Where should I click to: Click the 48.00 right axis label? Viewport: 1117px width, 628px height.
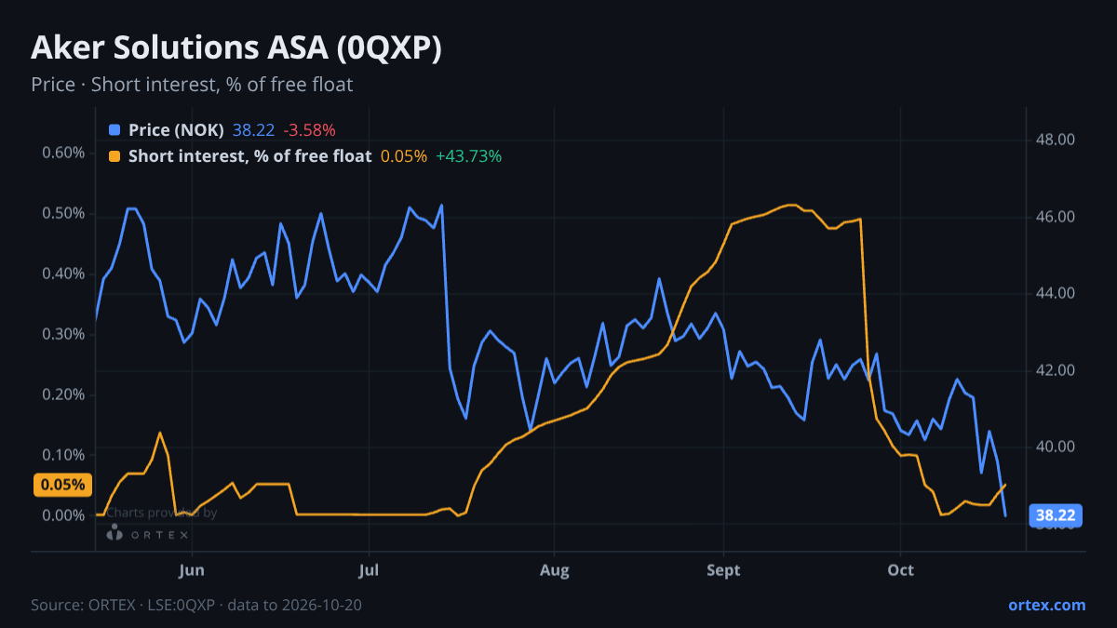pos(1056,140)
